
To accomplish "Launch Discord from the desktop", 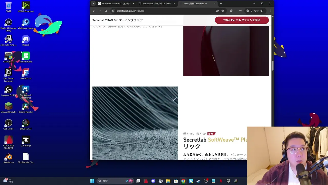I will [x=26, y=41].
